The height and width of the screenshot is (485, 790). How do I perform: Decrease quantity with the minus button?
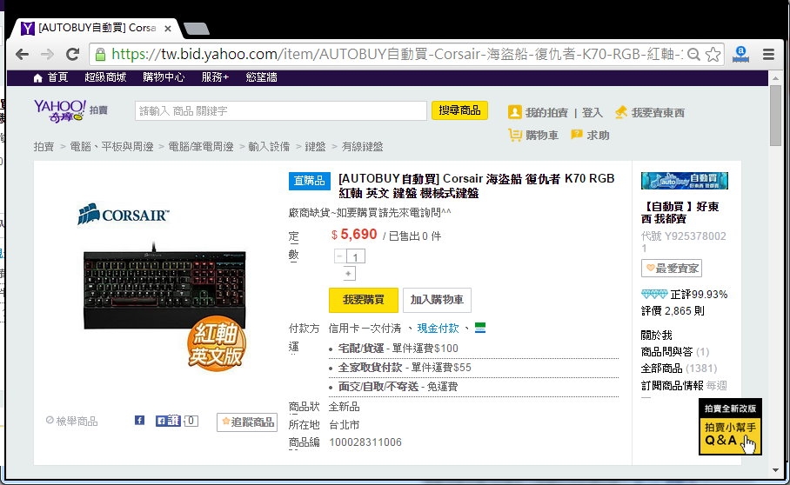point(339,256)
